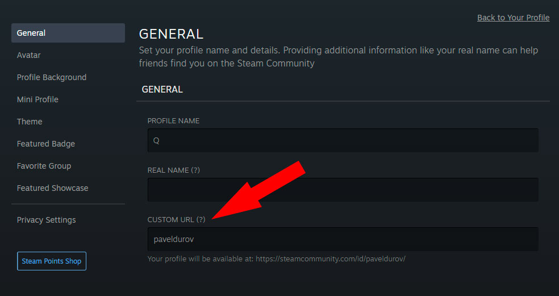This screenshot has width=559, height=296.
Task: Go to Mini Profile settings
Action: point(37,99)
